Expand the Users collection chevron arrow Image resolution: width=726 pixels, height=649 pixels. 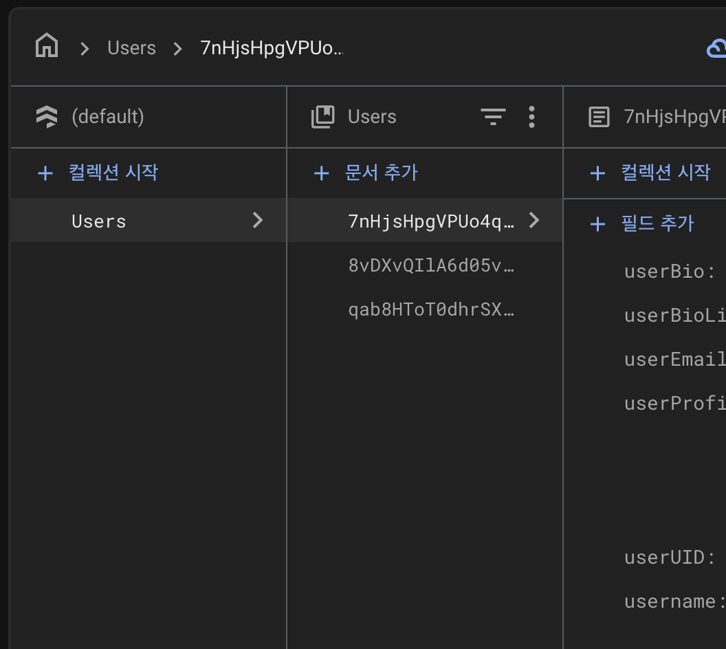(x=258, y=221)
